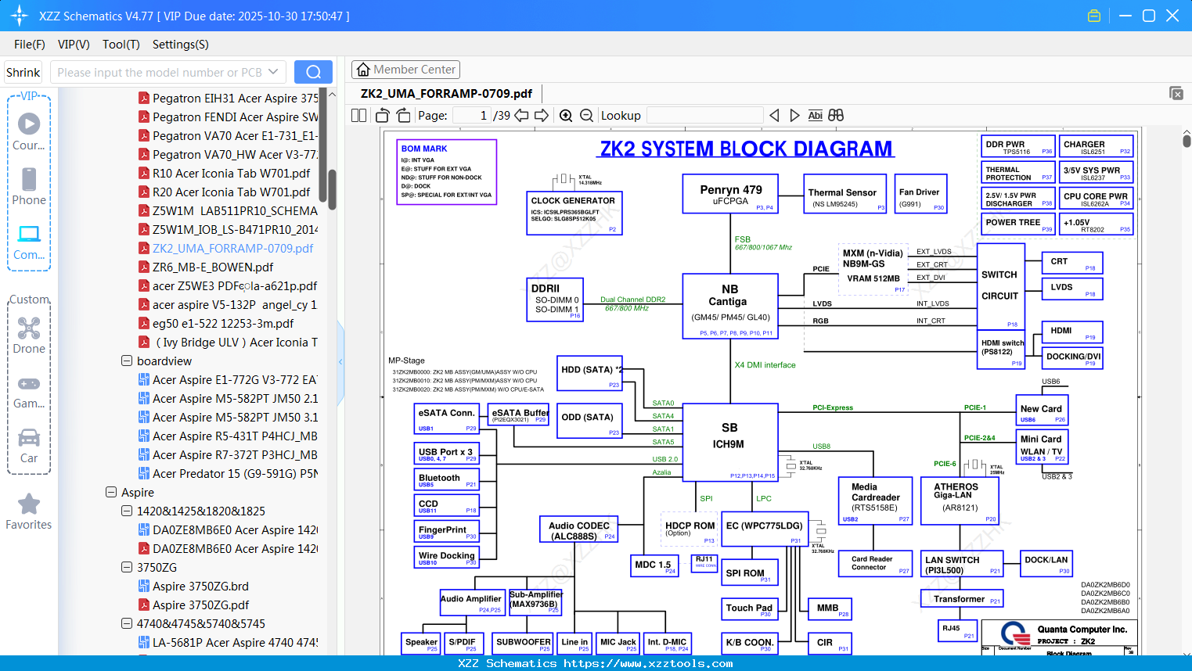Collapse the boardview tree node
The height and width of the screenshot is (671, 1192).
pyautogui.click(x=127, y=361)
